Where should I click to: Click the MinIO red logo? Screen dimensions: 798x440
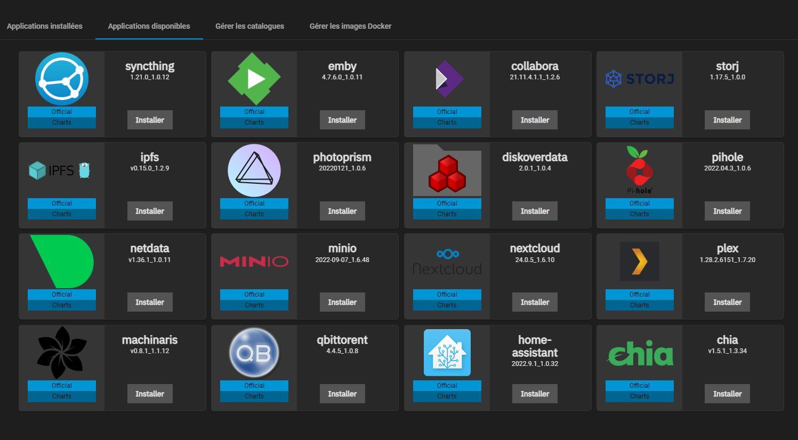(254, 262)
